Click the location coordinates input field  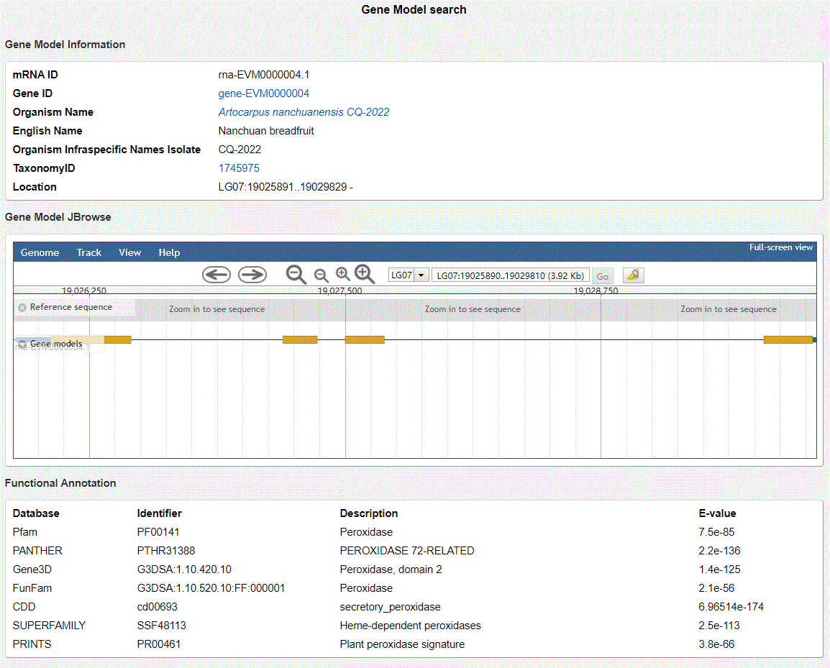click(510, 275)
